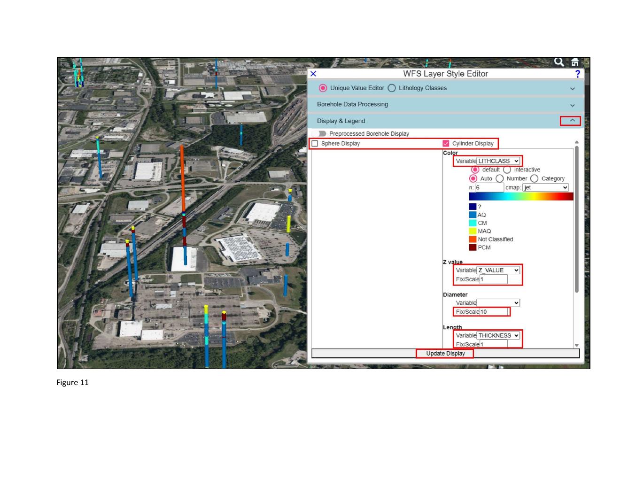This screenshot has width=620, height=479.
Task: Click the Length Fix/Scale input field
Action: coord(494,344)
